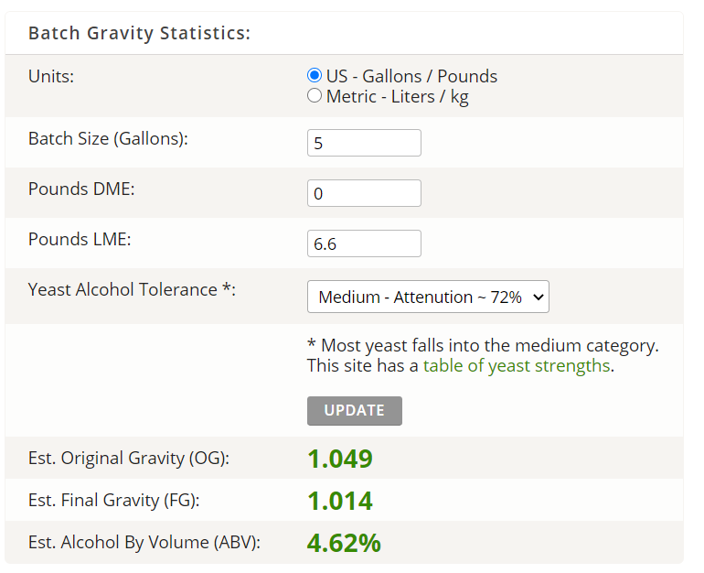Focus the Pounds DME input box
Viewport: 704px width, 573px height.
click(364, 193)
